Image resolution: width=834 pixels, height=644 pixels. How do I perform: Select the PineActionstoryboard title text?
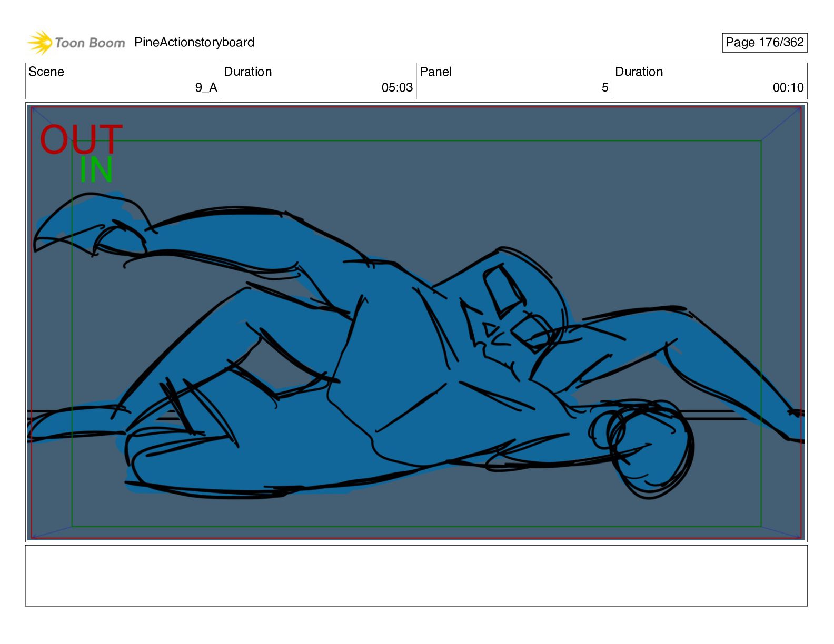point(194,43)
